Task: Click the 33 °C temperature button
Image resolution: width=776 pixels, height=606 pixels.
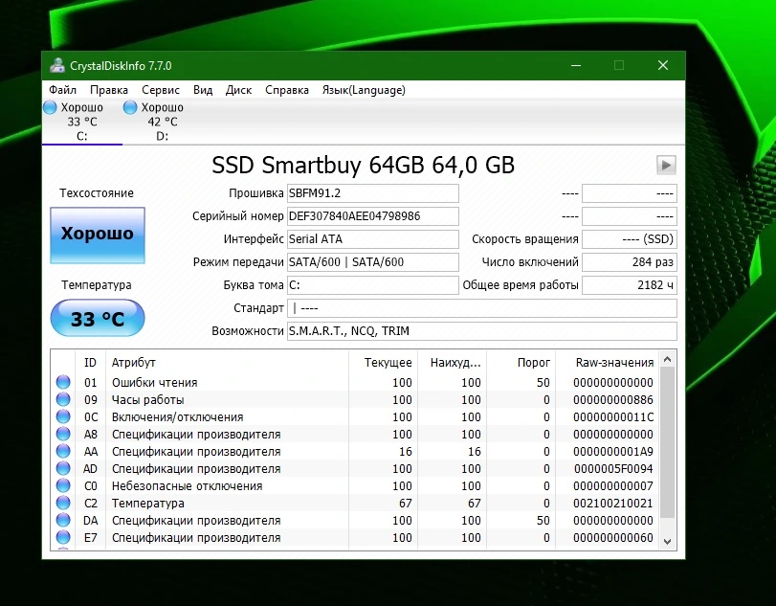Action: [x=98, y=319]
